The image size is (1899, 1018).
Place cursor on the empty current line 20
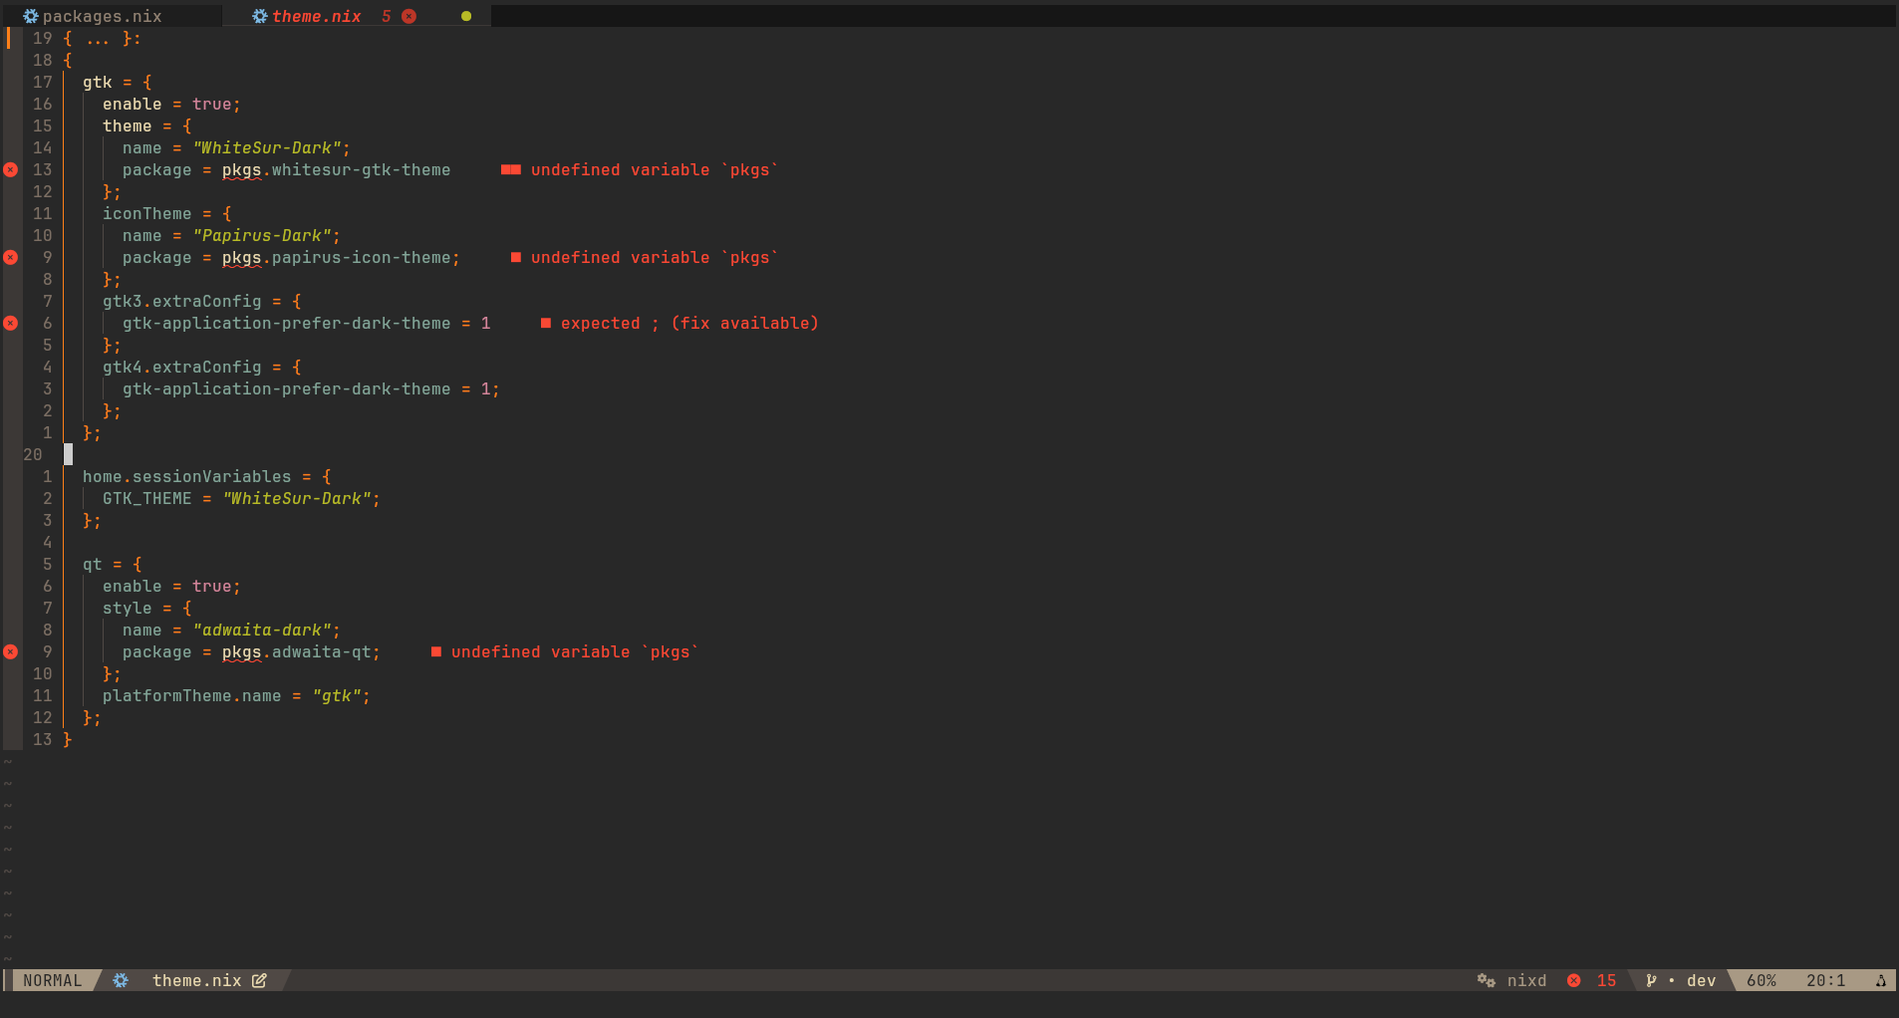click(68, 454)
